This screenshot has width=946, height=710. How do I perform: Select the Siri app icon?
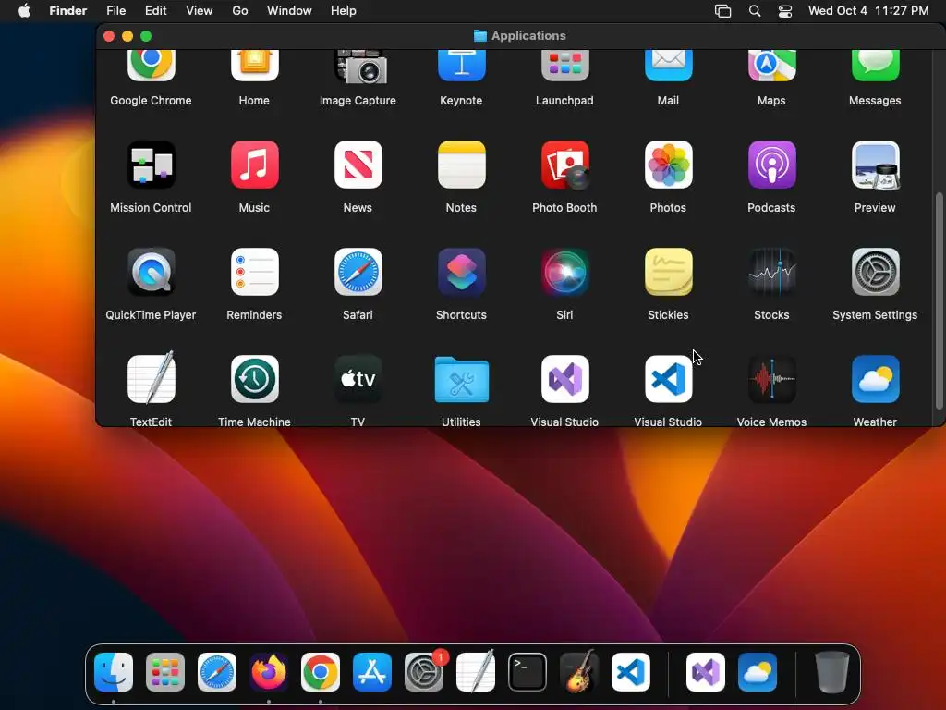[x=564, y=272]
